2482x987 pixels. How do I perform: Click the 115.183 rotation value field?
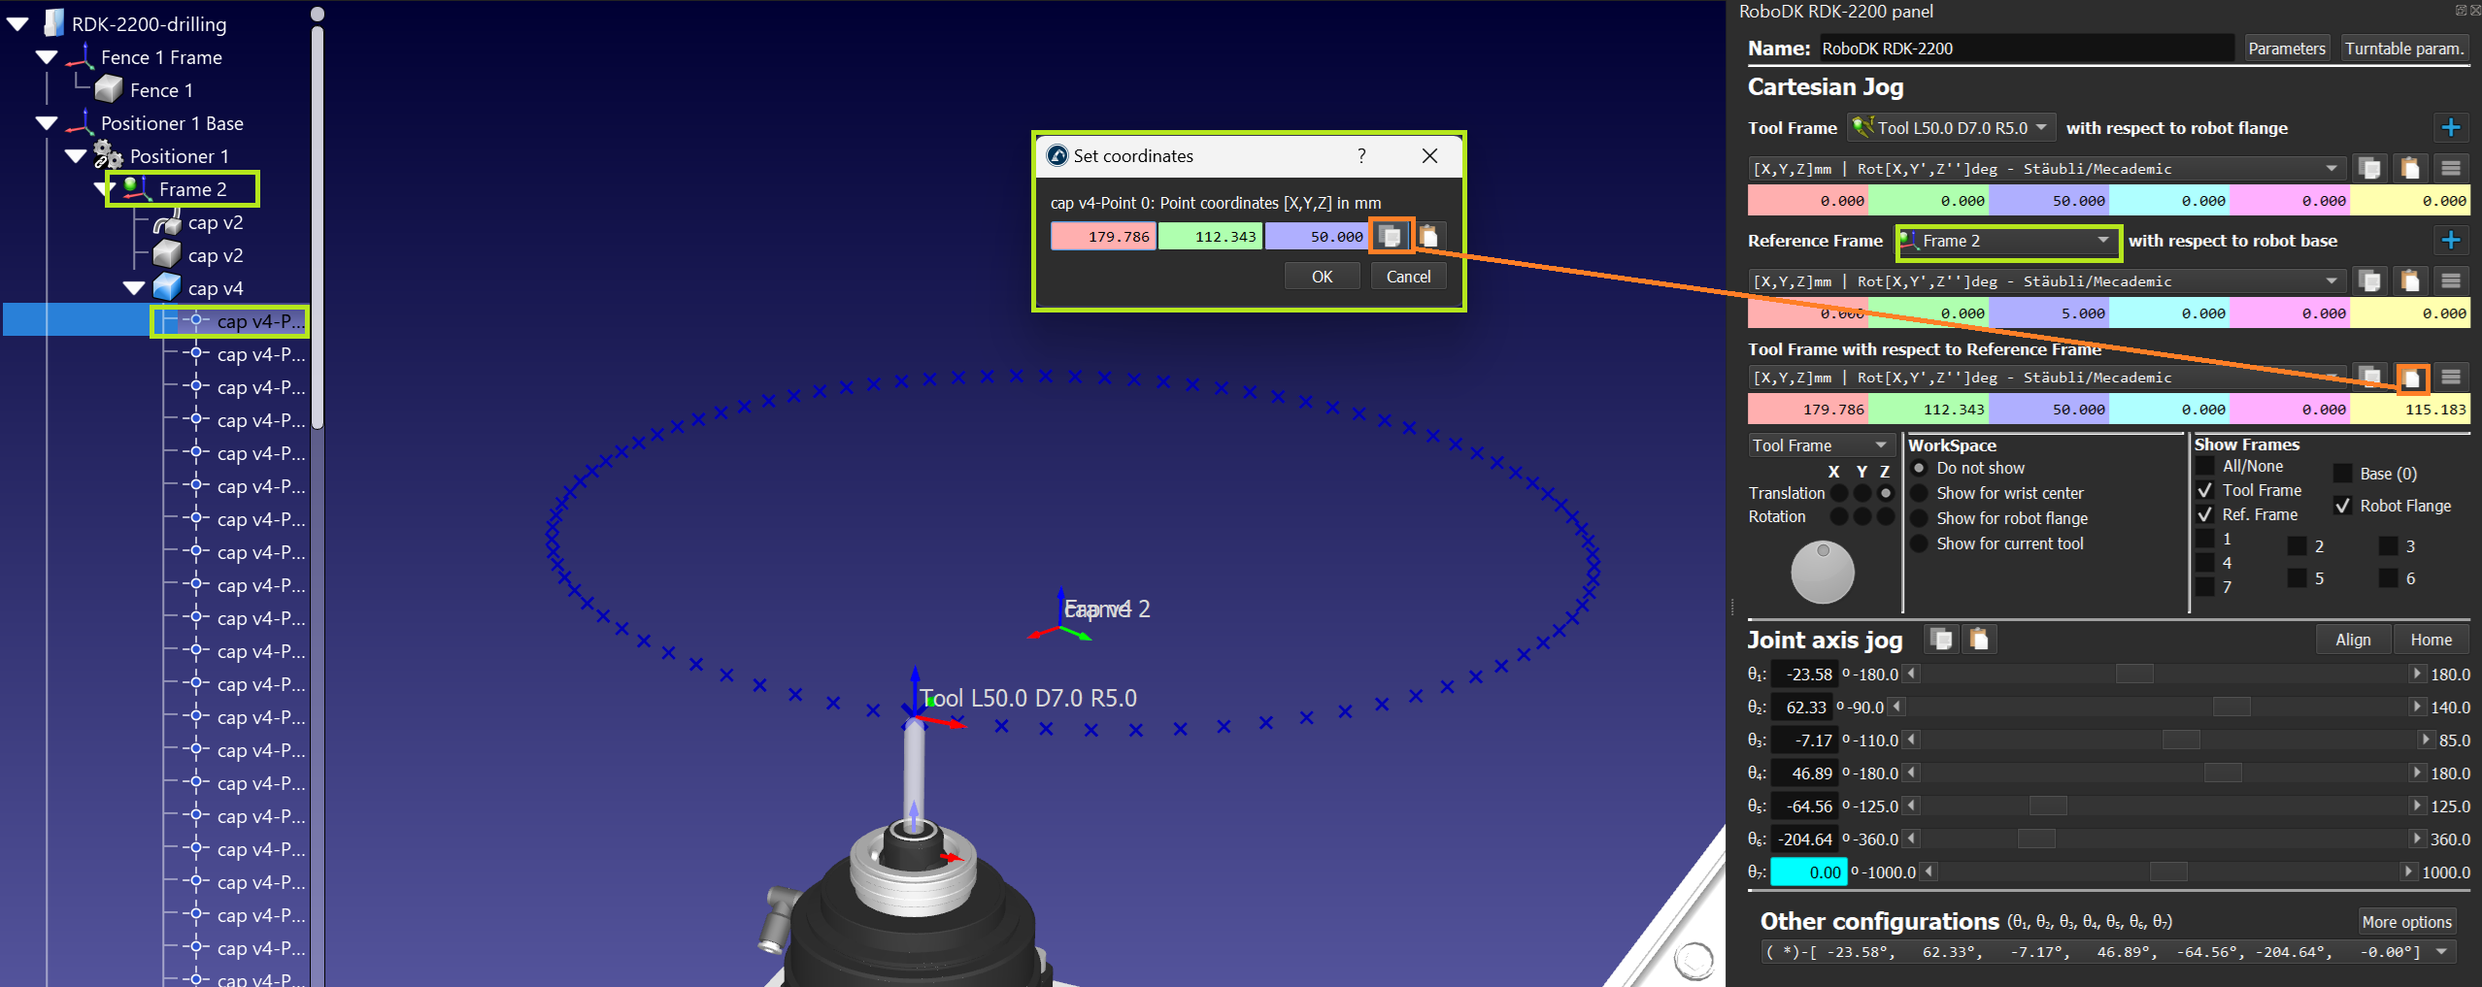point(2408,410)
